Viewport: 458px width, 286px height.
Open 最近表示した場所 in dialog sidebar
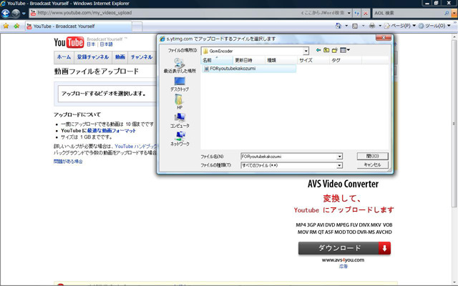point(180,66)
